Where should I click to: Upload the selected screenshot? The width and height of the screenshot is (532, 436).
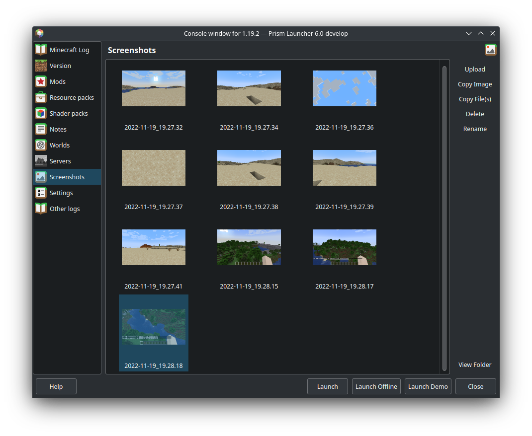click(x=475, y=70)
